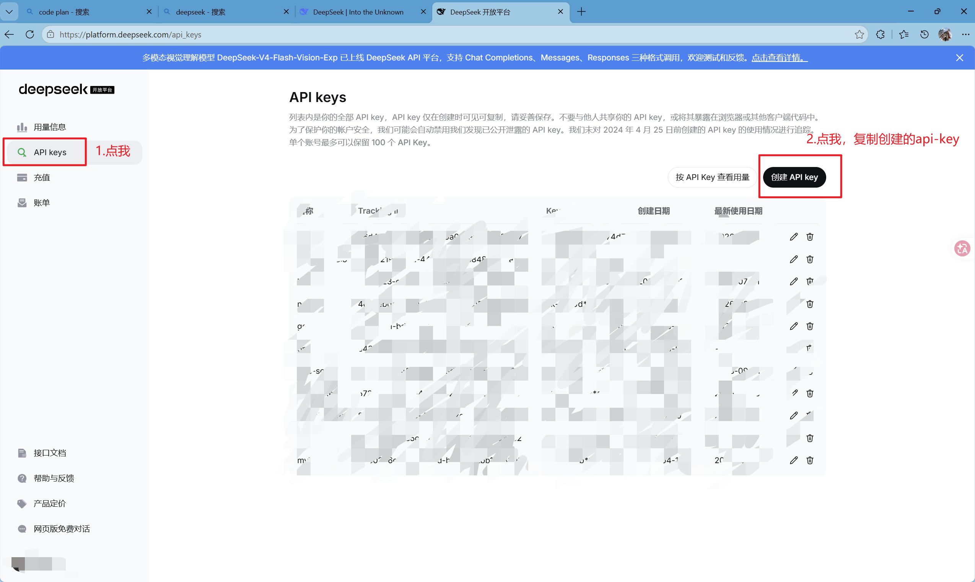Delete the first API key row

810,237
